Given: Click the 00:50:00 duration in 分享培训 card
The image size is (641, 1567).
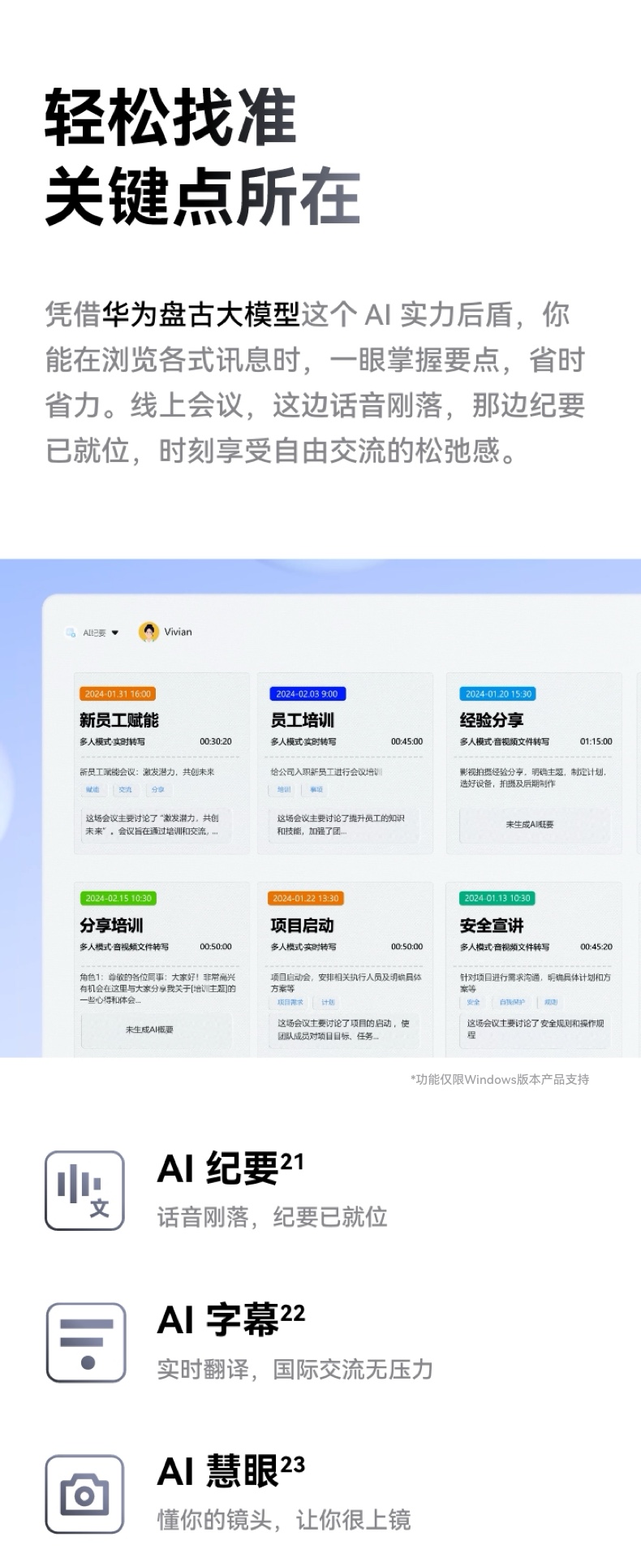Looking at the screenshot, I should click(x=216, y=947).
